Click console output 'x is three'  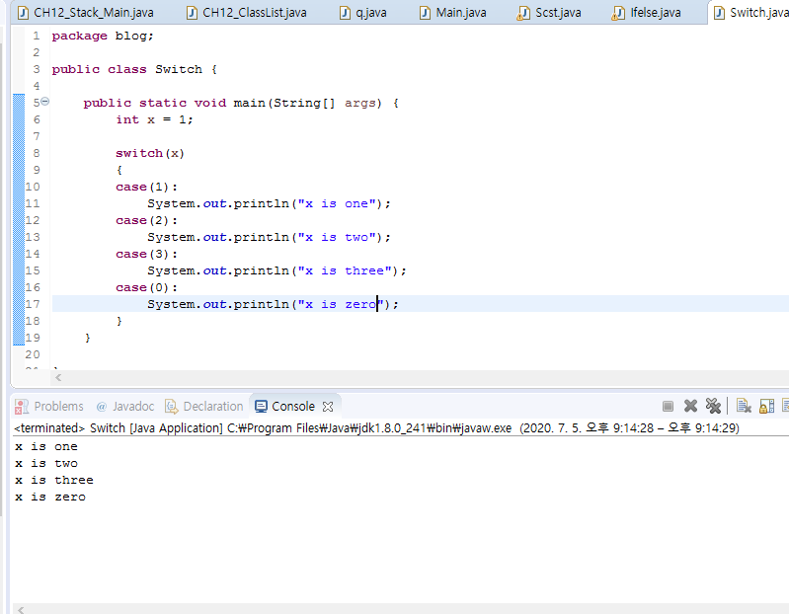(x=54, y=480)
